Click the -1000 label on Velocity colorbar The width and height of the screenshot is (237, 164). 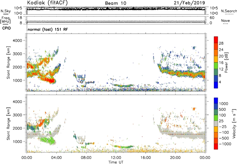click(225, 144)
